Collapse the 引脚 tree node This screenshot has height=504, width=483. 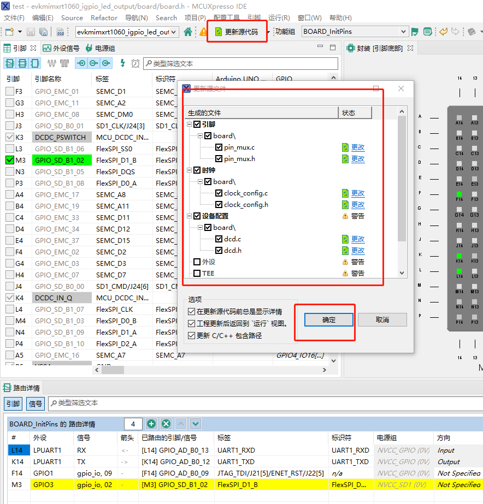tap(190, 124)
